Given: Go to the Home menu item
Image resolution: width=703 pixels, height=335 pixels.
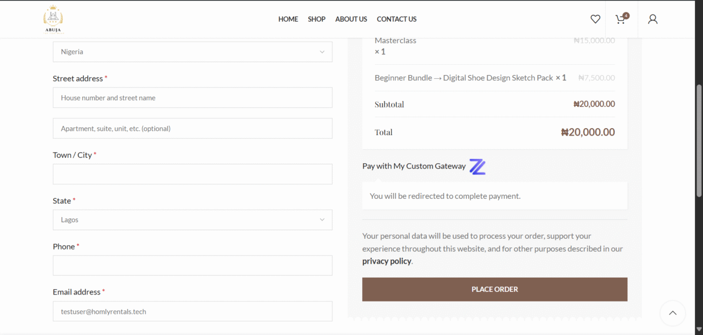Looking at the screenshot, I should pos(288,19).
